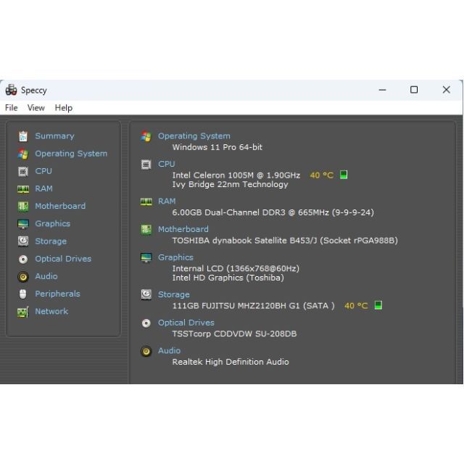Show Optical Drives section from sidebar
The image size is (464, 464).
point(63,259)
